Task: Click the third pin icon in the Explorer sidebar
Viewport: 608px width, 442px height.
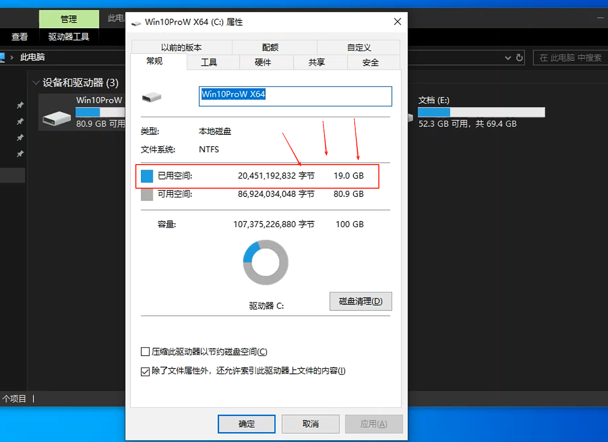Action: pos(20,137)
